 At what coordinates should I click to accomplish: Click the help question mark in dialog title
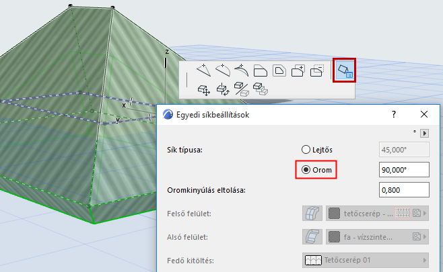click(394, 114)
